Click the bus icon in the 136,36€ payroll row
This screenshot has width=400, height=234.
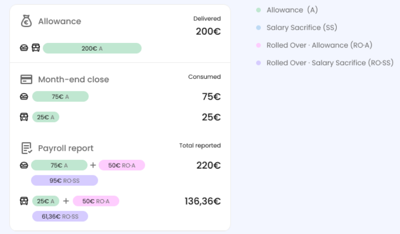coord(24,201)
